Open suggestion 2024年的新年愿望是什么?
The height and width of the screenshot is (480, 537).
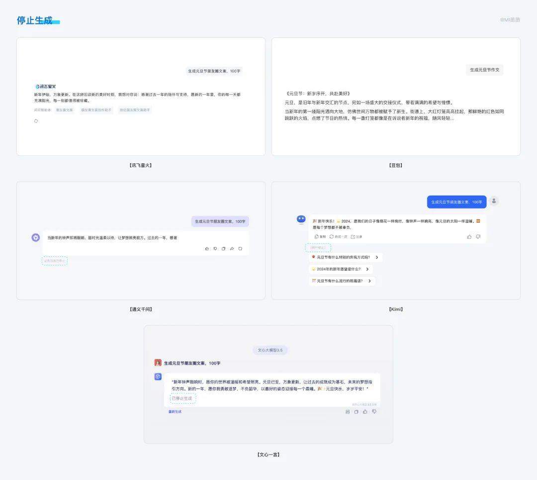click(x=341, y=269)
